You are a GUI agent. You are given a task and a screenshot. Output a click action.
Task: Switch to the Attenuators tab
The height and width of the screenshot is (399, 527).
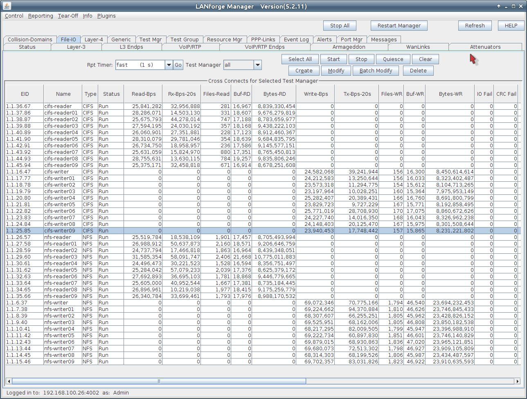[485, 47]
